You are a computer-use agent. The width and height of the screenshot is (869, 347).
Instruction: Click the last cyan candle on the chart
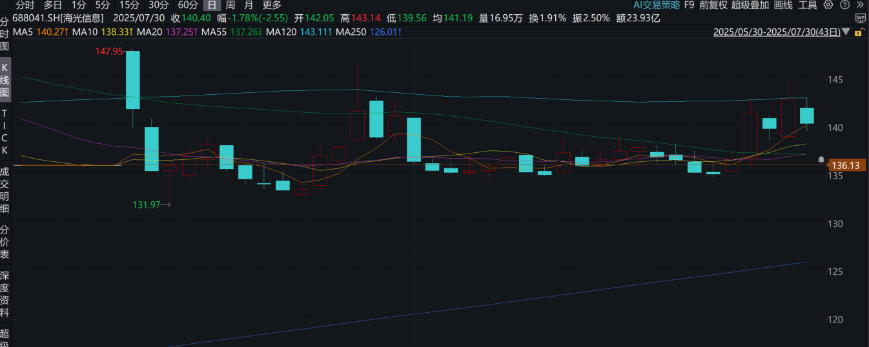pos(807,115)
